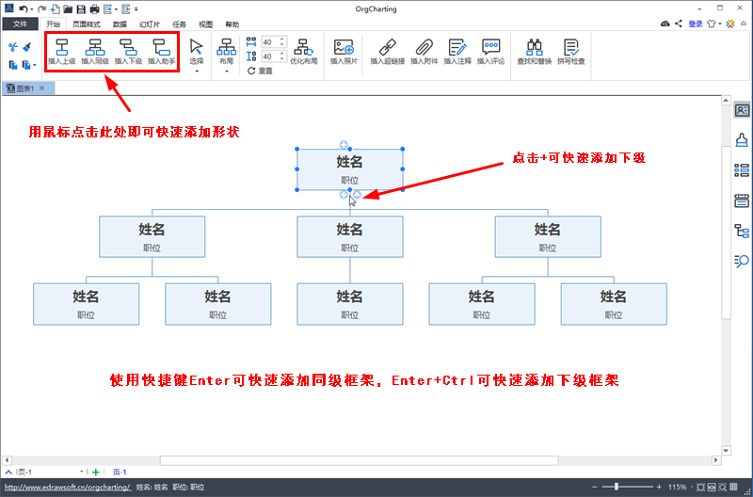Open the 页-1 page selector dropdown

point(82,472)
